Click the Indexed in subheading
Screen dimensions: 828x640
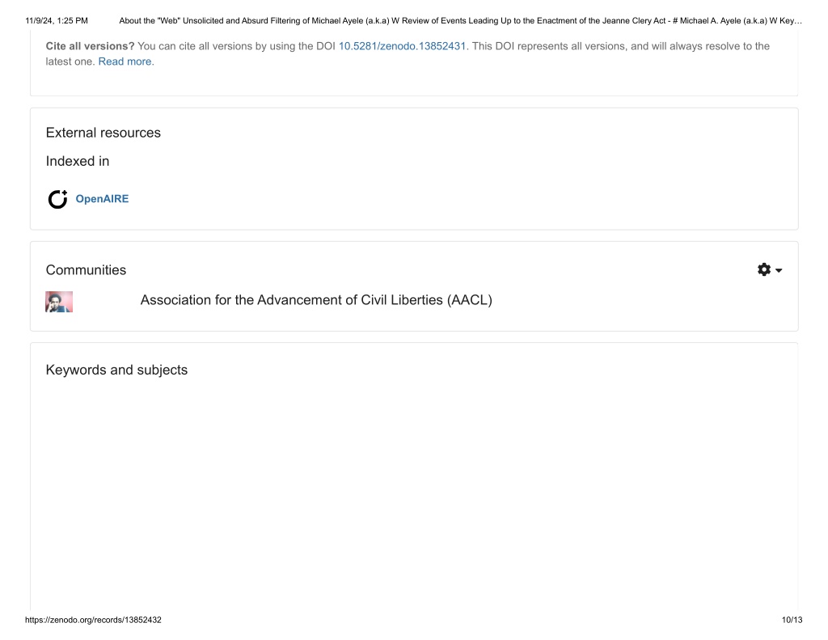point(78,161)
